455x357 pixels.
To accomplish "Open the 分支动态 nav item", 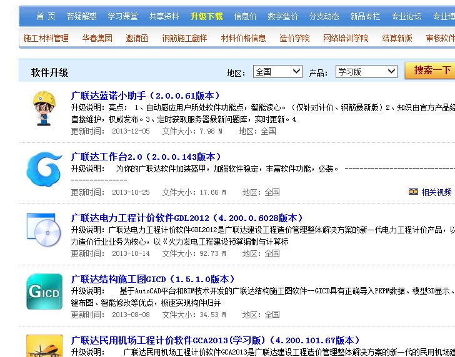I will (324, 16).
